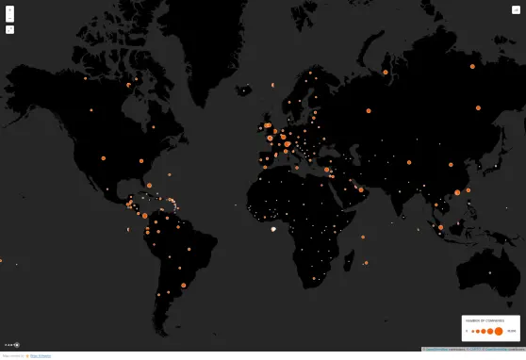Click the CARTO logo watermark
The height and width of the screenshot is (360, 526).
click(12, 345)
